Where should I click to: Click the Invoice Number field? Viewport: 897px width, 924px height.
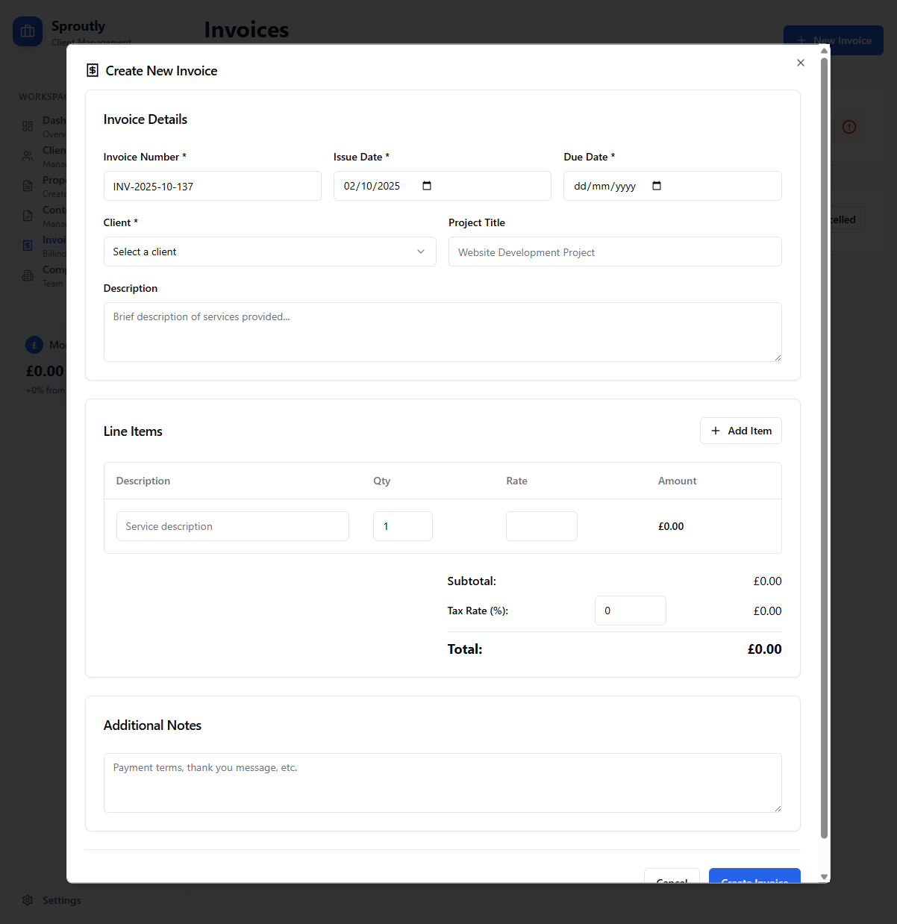pyautogui.click(x=212, y=186)
